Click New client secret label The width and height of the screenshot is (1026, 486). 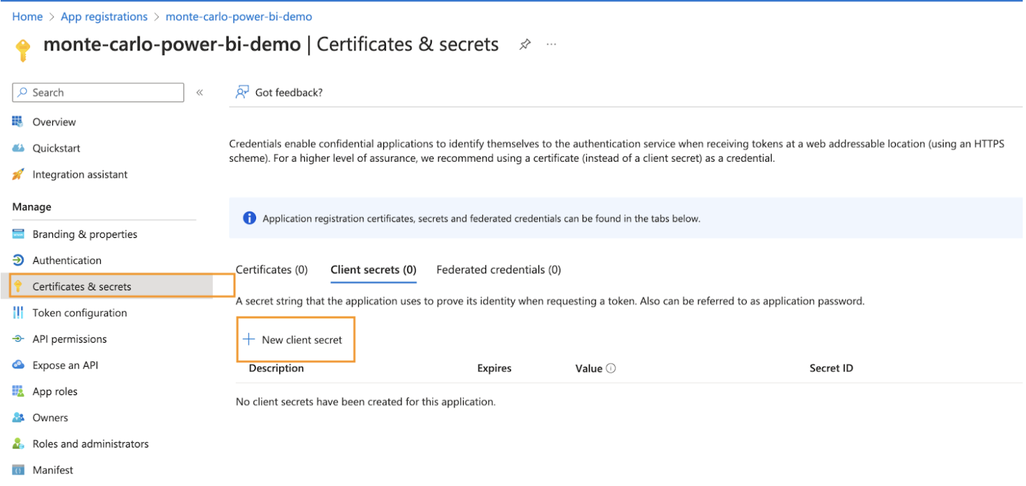point(302,339)
